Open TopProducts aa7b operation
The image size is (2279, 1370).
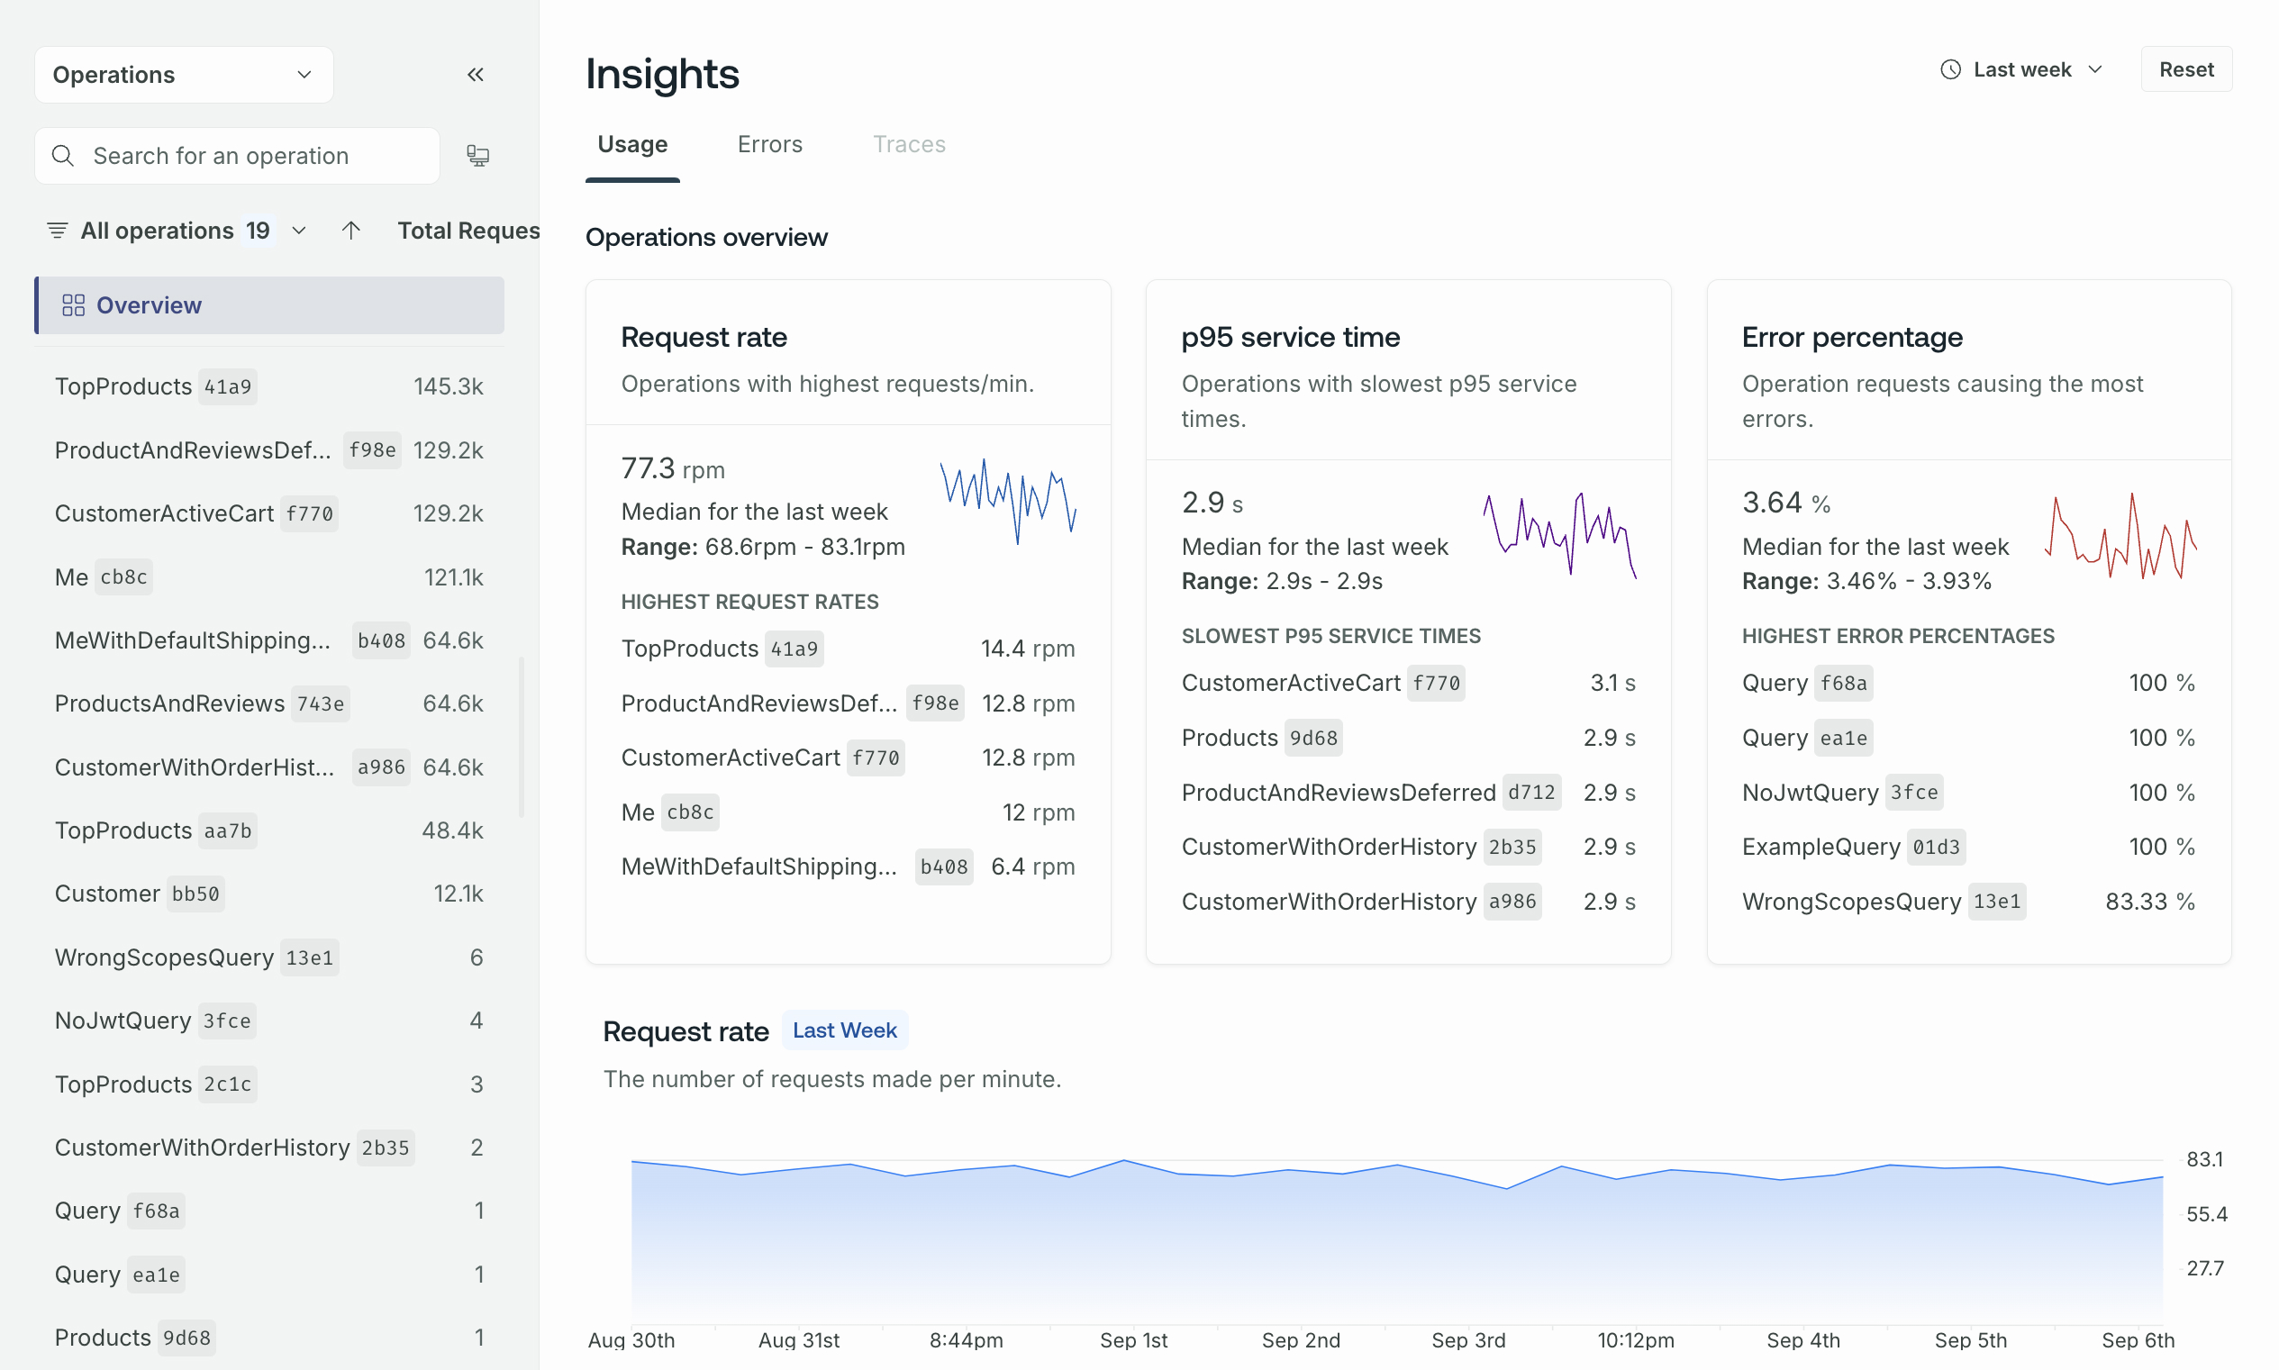tap(269, 830)
